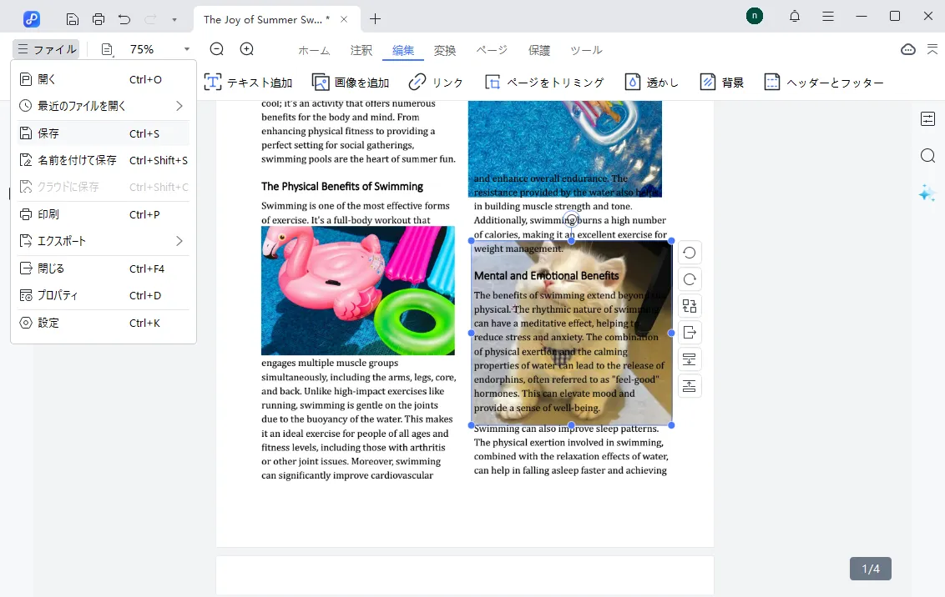The height and width of the screenshot is (597, 945).
Task: Toggle the 背景 setting
Action: tap(721, 81)
